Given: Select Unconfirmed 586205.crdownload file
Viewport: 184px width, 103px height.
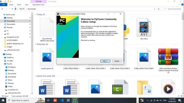Looking at the screenshot, I should point(47,30).
